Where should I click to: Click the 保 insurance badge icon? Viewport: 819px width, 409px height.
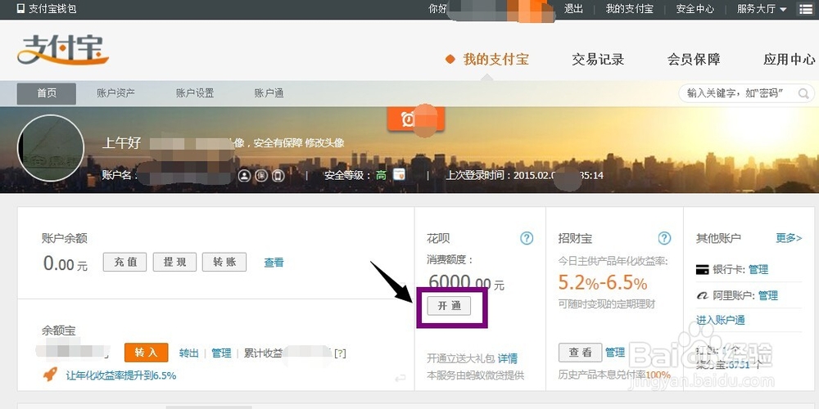click(261, 176)
